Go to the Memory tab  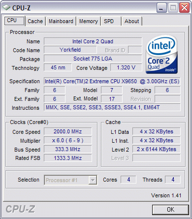pyautogui.click(x=89, y=21)
